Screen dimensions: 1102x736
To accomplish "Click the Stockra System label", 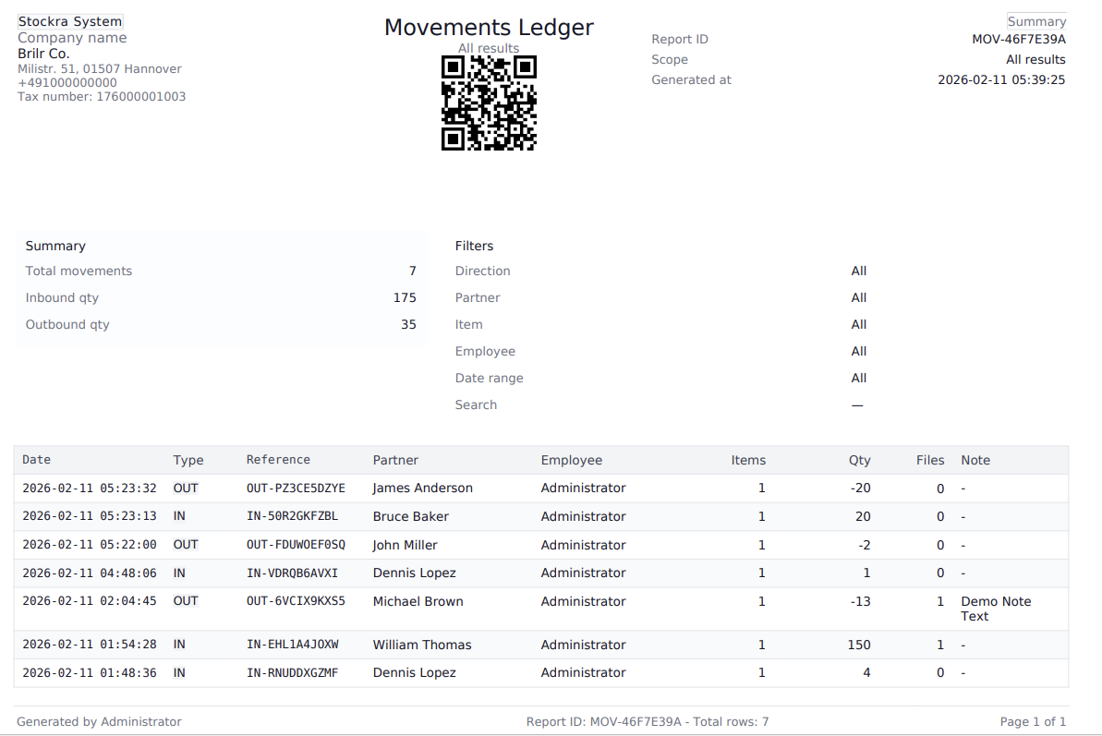I will 70,21.
